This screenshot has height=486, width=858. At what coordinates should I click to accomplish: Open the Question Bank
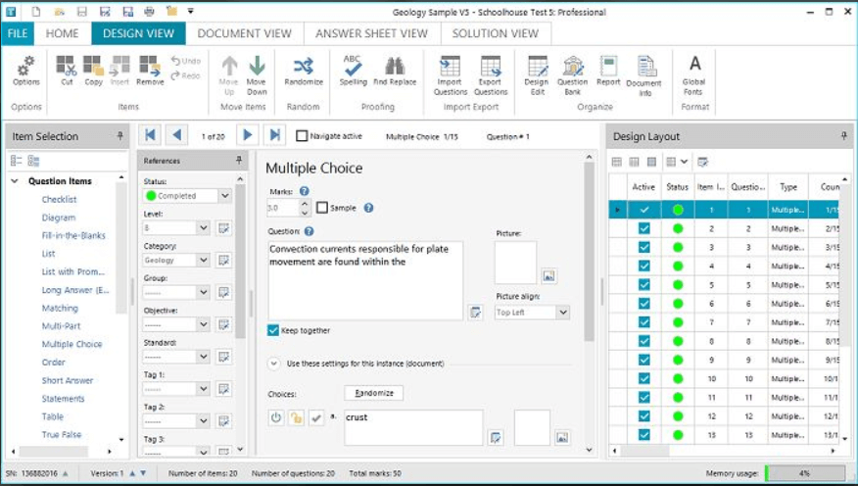[x=572, y=76]
